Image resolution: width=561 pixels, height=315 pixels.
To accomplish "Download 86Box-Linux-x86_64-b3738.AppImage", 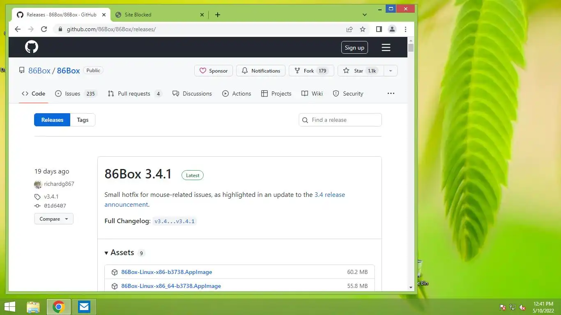I will click(x=171, y=286).
